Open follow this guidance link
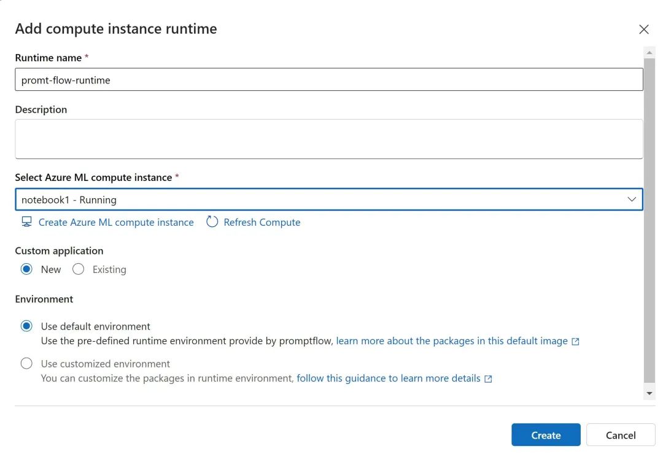The image size is (663, 457). click(x=389, y=378)
